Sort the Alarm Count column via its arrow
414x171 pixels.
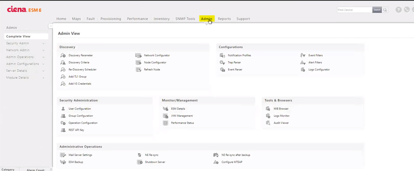pyautogui.click(x=51, y=169)
